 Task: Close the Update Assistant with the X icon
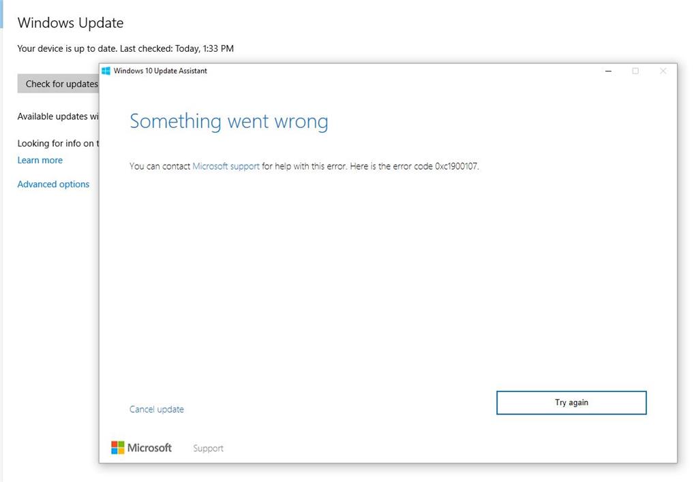click(x=663, y=71)
